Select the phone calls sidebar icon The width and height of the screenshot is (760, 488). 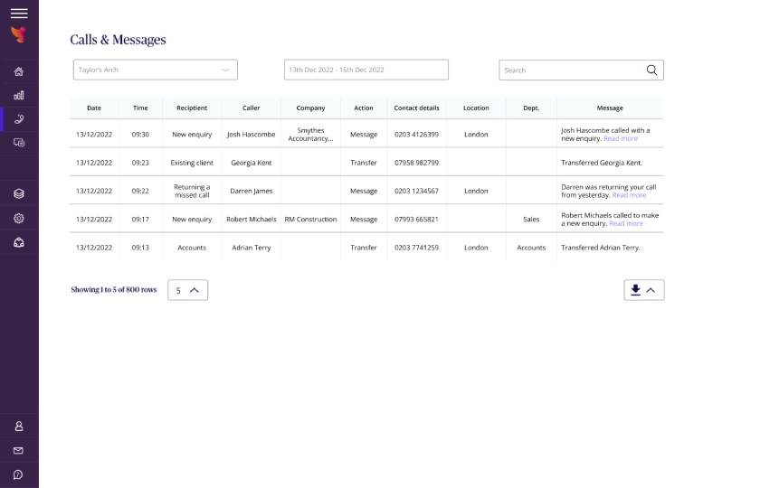click(18, 119)
